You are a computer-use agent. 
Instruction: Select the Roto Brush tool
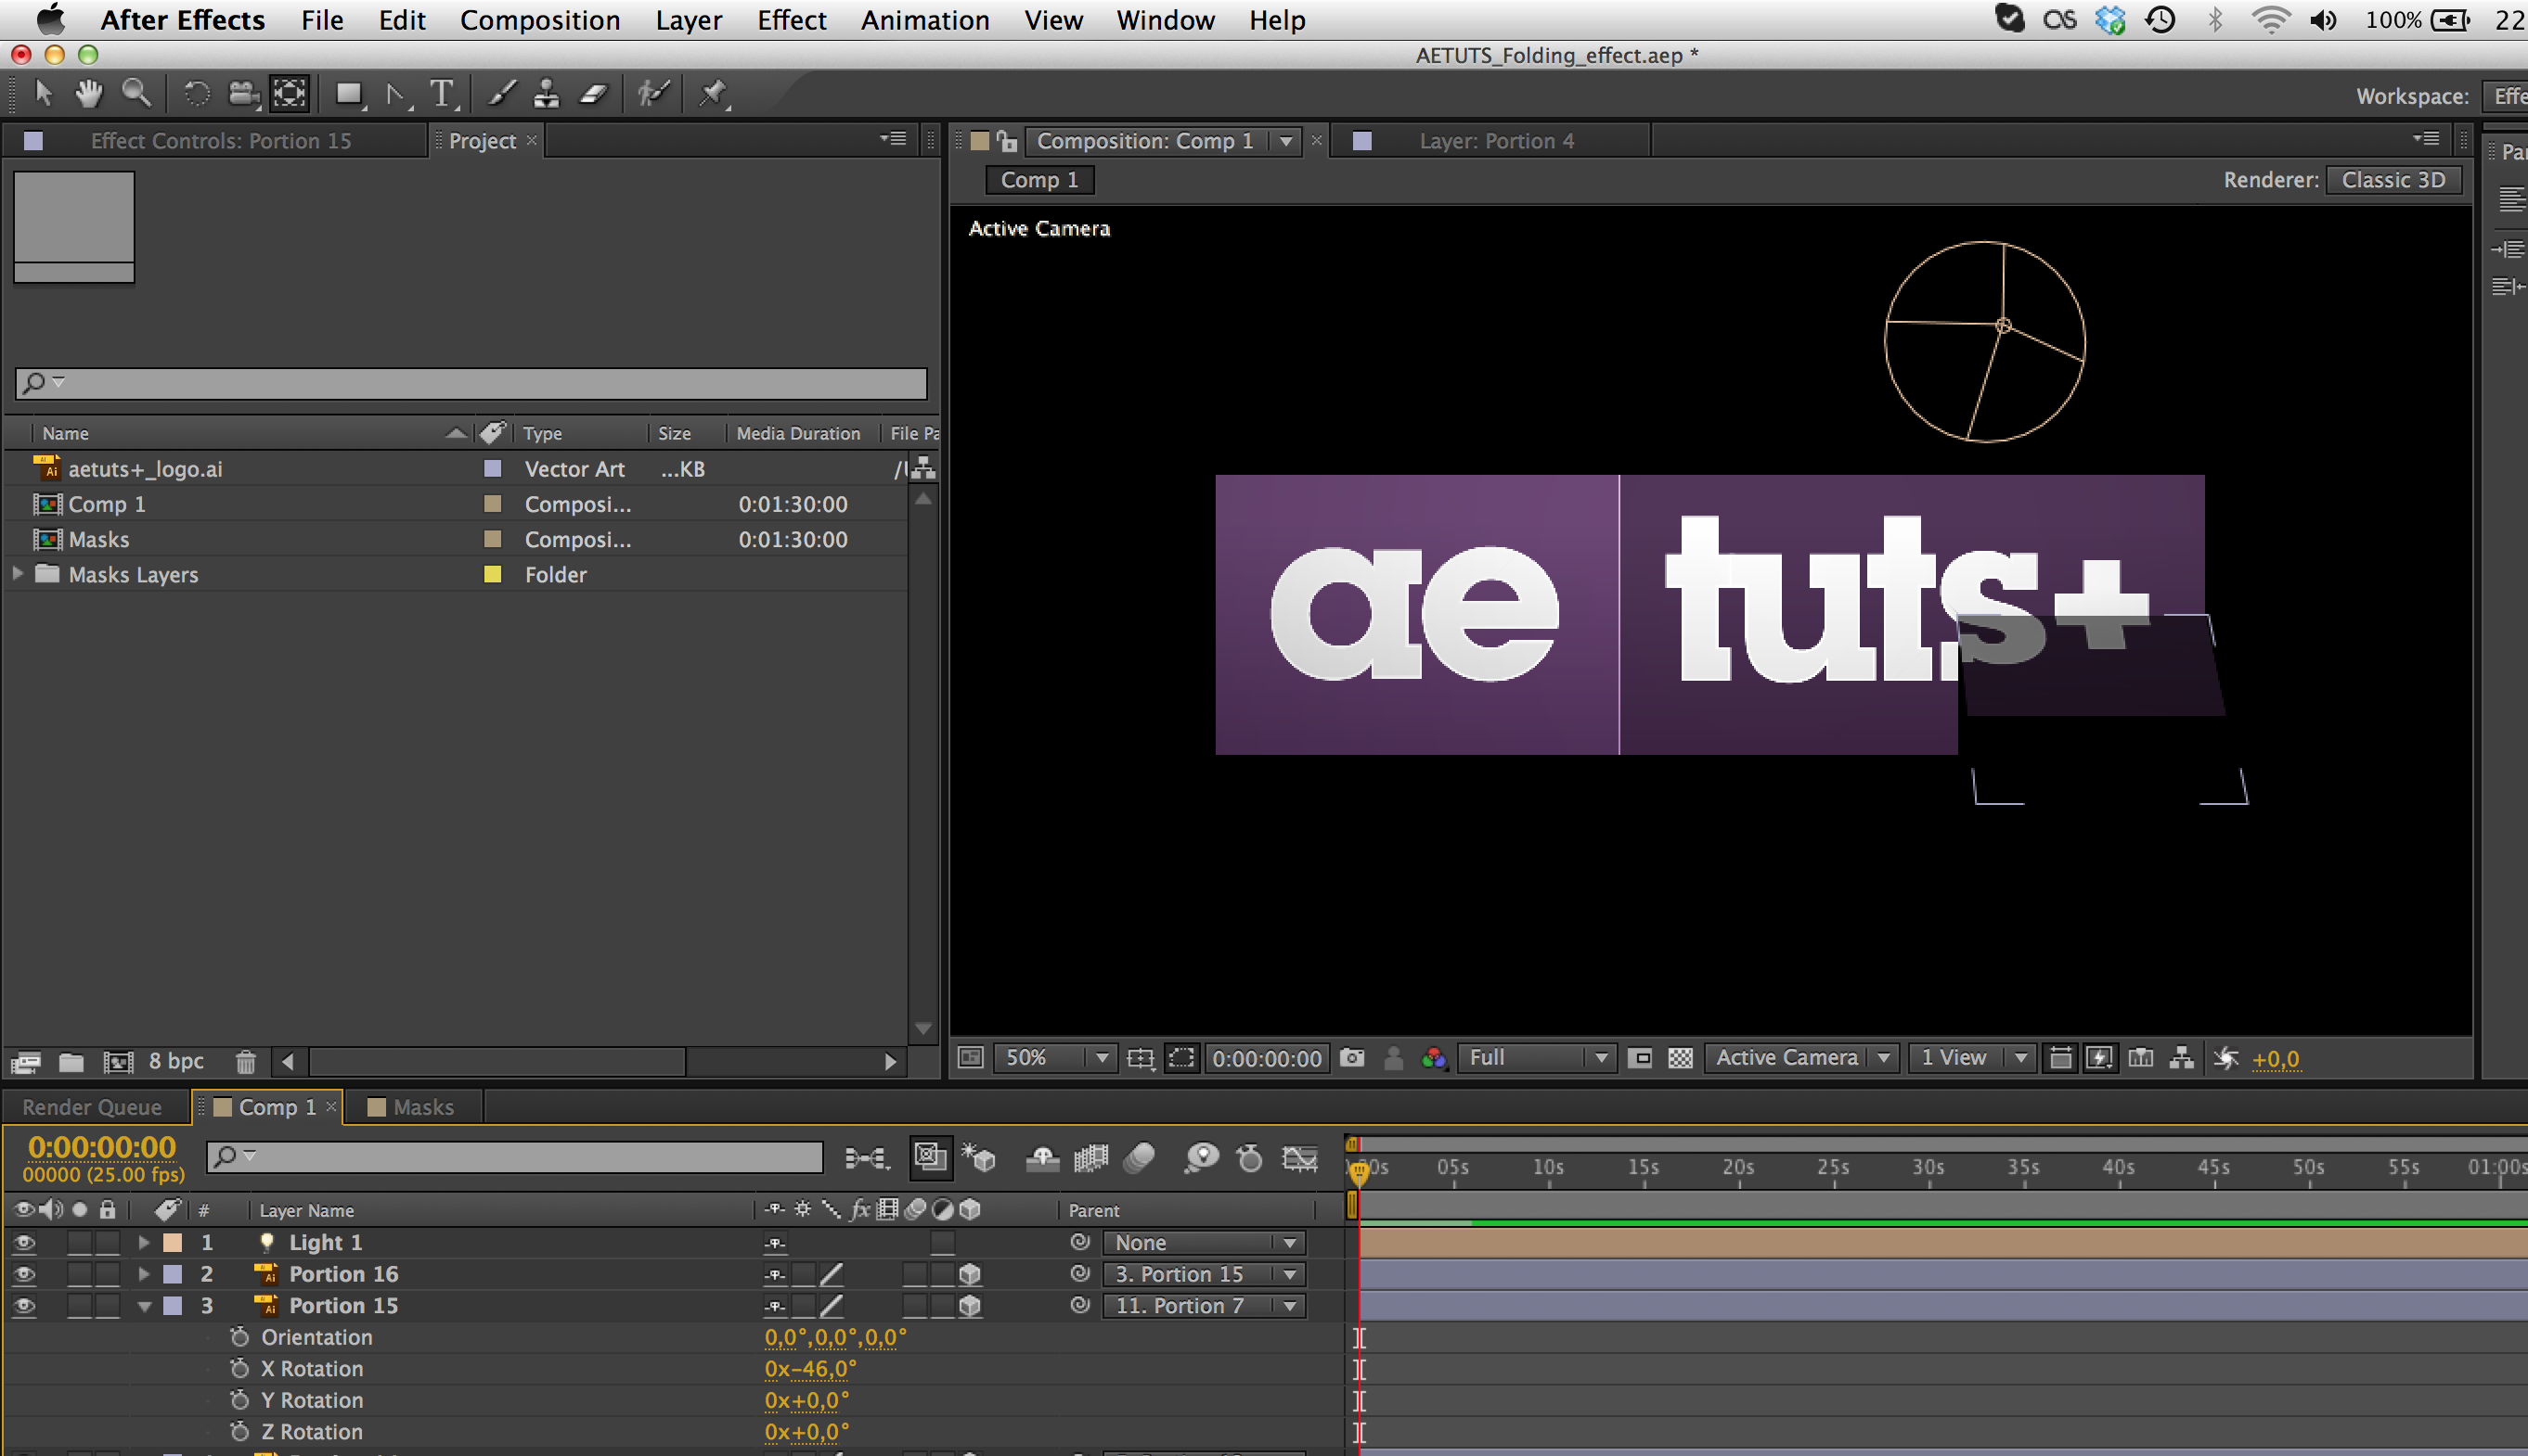tap(653, 94)
